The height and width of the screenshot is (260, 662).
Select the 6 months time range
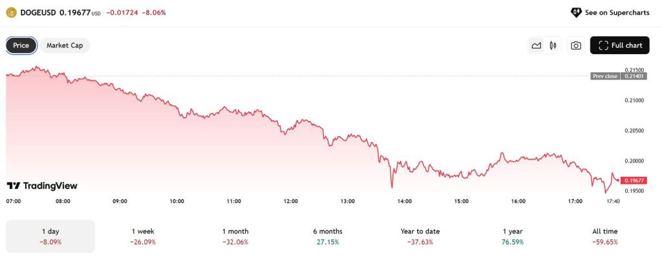(326, 236)
